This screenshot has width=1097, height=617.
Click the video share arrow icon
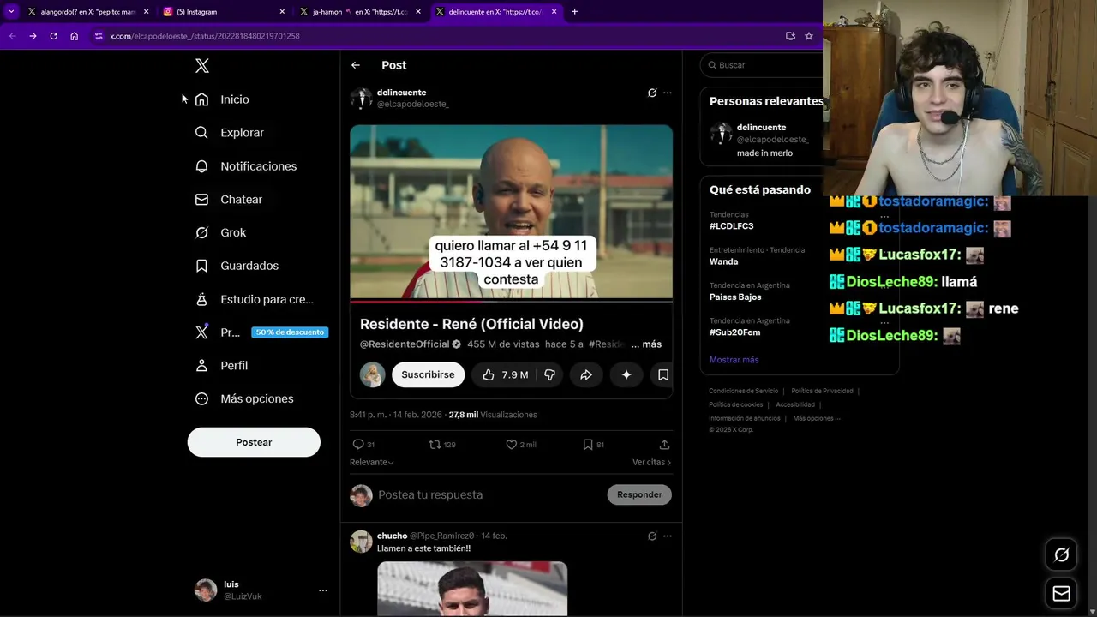pos(586,374)
